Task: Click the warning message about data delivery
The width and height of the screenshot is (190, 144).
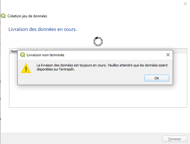Action: 102,67
